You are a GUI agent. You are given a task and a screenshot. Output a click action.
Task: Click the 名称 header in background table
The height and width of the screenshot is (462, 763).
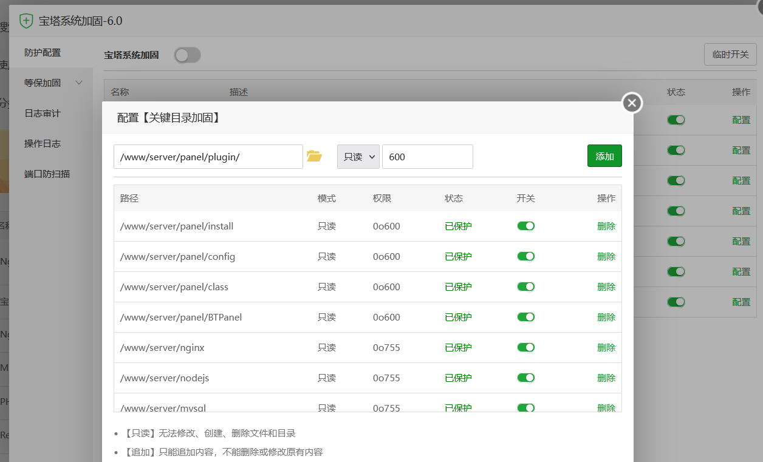point(120,92)
